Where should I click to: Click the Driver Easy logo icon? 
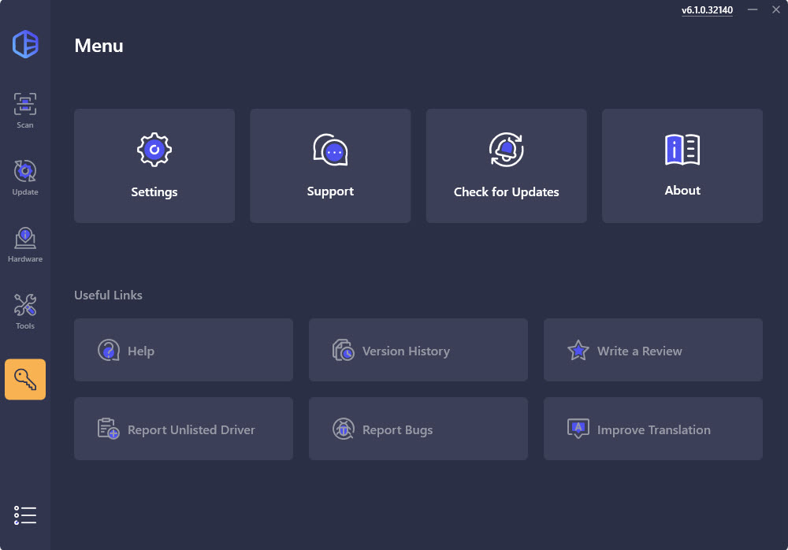click(x=25, y=43)
